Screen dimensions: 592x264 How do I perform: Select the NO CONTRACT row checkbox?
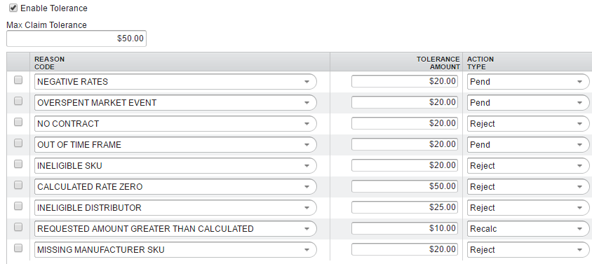(x=18, y=122)
